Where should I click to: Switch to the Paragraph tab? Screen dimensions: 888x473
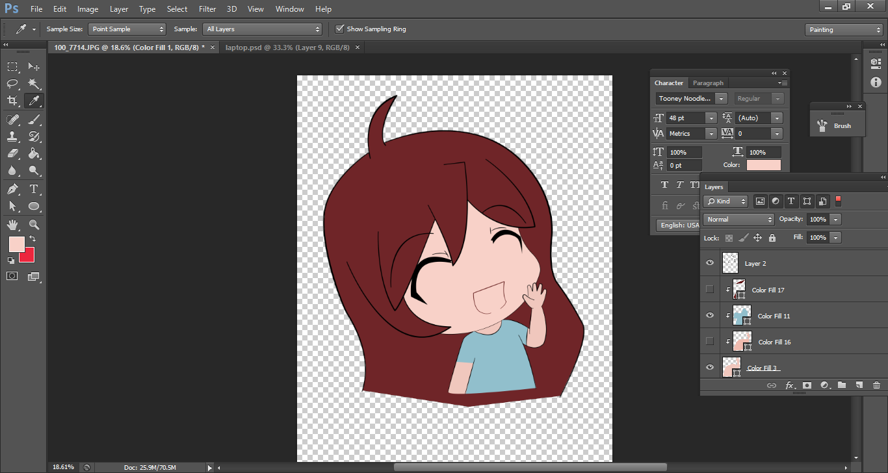708,83
